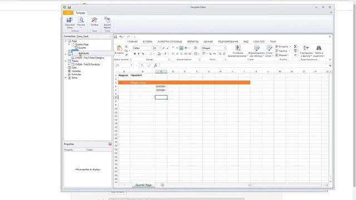
Task: Toggle italic (К) formatting
Action: [x=139, y=54]
